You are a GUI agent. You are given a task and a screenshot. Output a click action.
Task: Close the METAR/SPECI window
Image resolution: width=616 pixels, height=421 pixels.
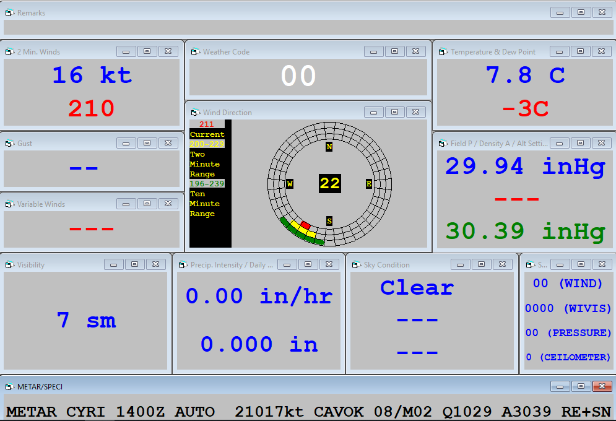pyautogui.click(x=602, y=386)
